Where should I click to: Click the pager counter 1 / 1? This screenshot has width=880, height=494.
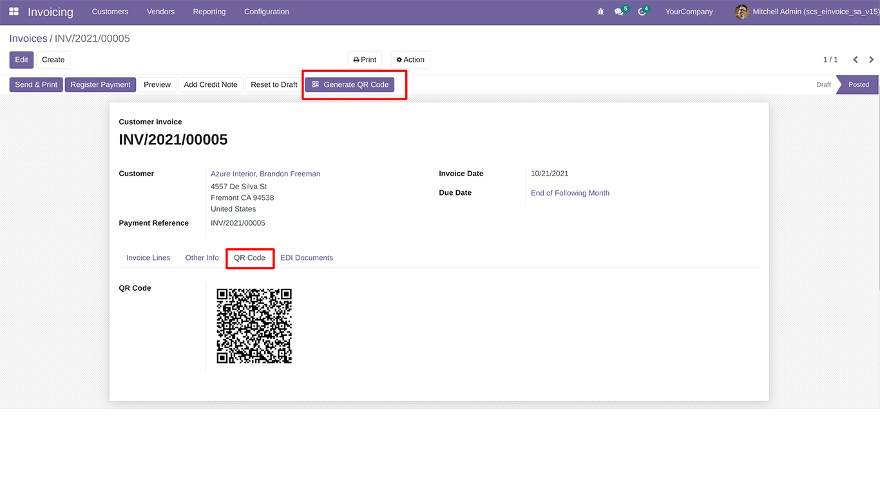830,60
